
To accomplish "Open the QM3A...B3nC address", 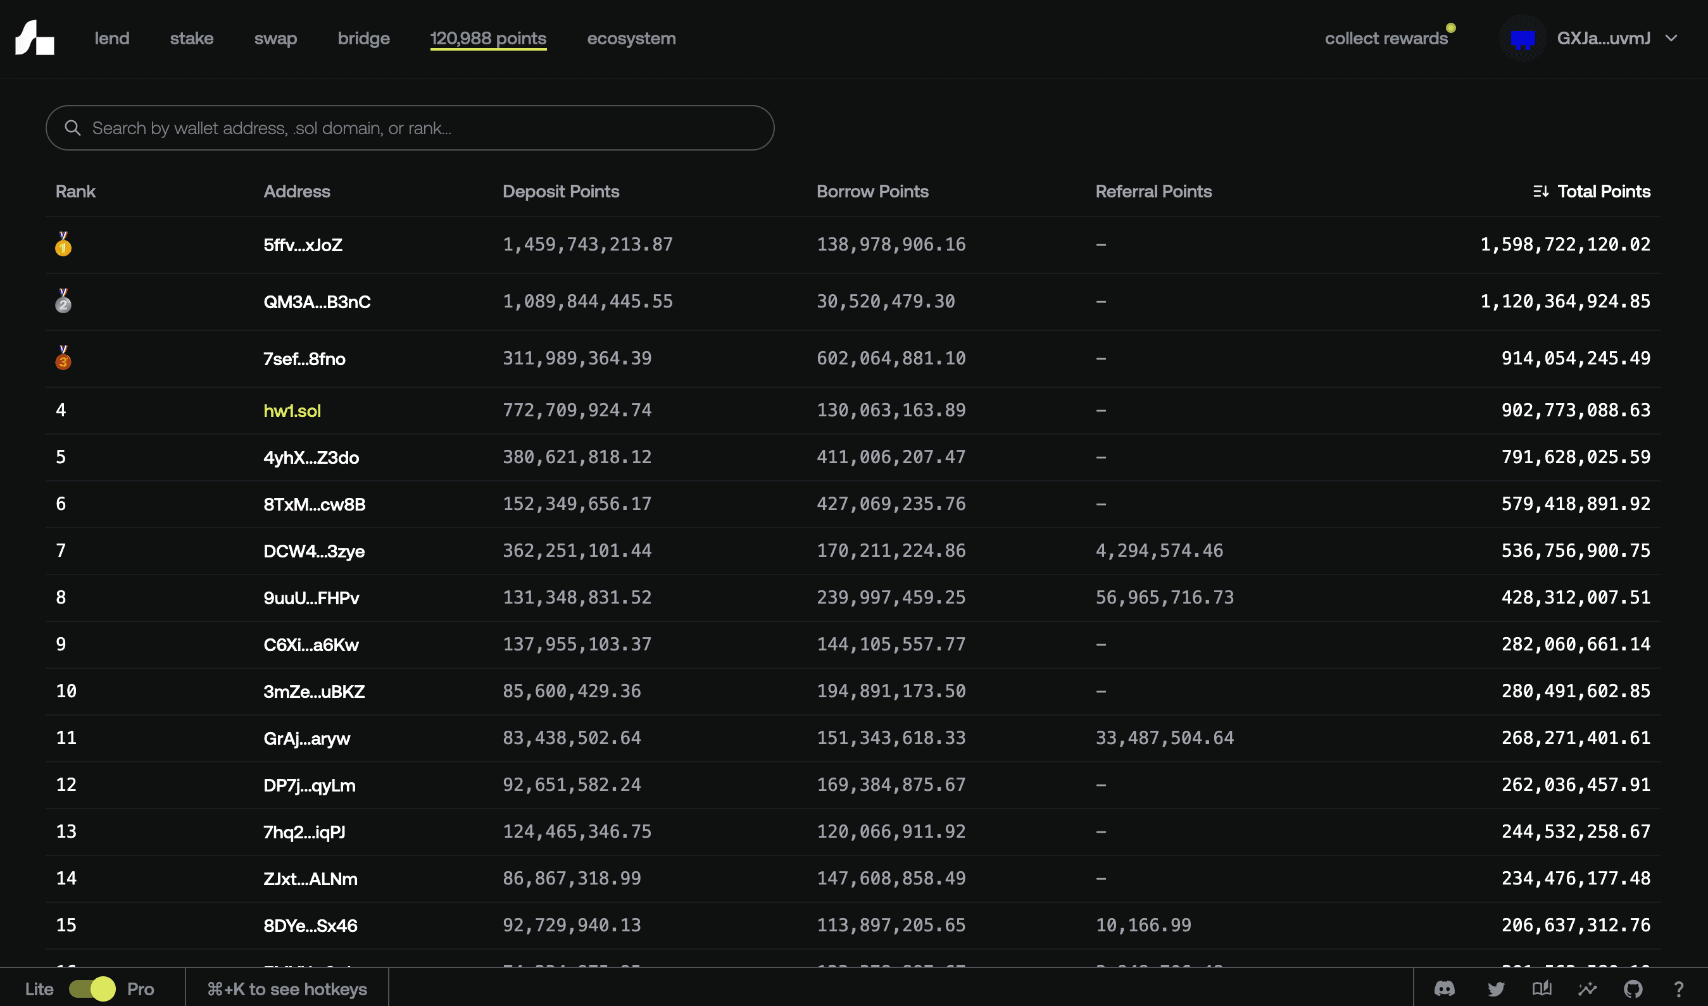I will tap(317, 302).
